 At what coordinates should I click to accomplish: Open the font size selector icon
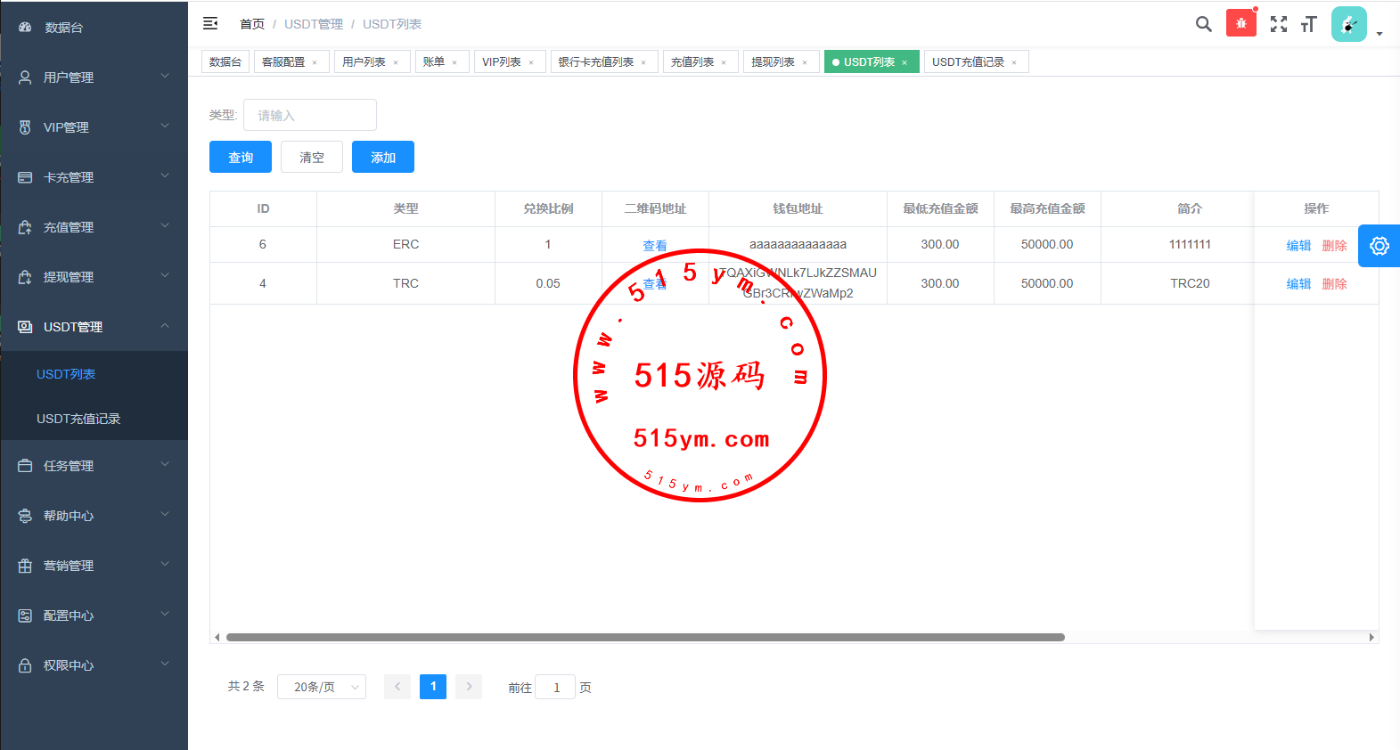[x=1308, y=24]
